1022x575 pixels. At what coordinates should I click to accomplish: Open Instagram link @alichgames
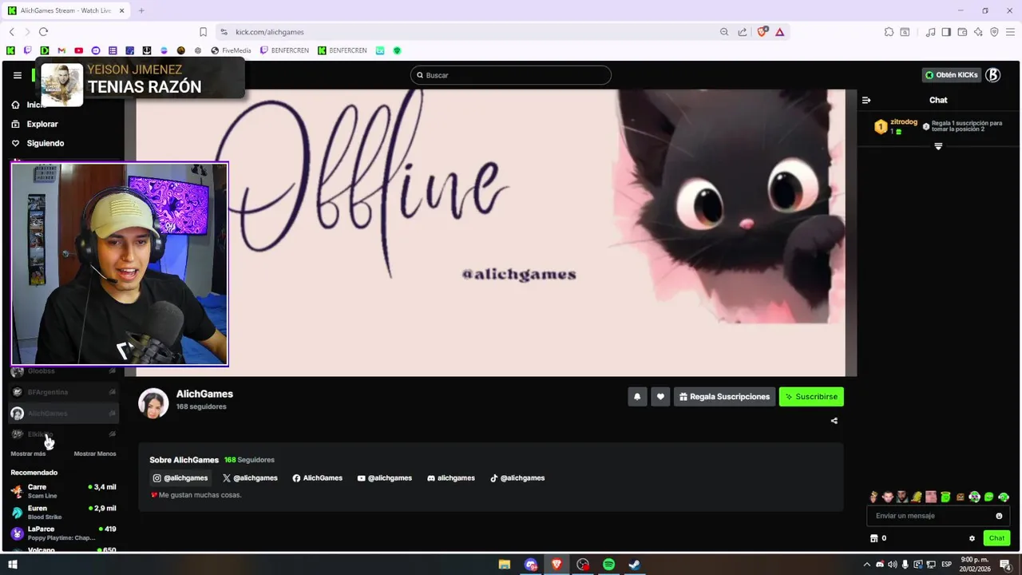tap(180, 478)
